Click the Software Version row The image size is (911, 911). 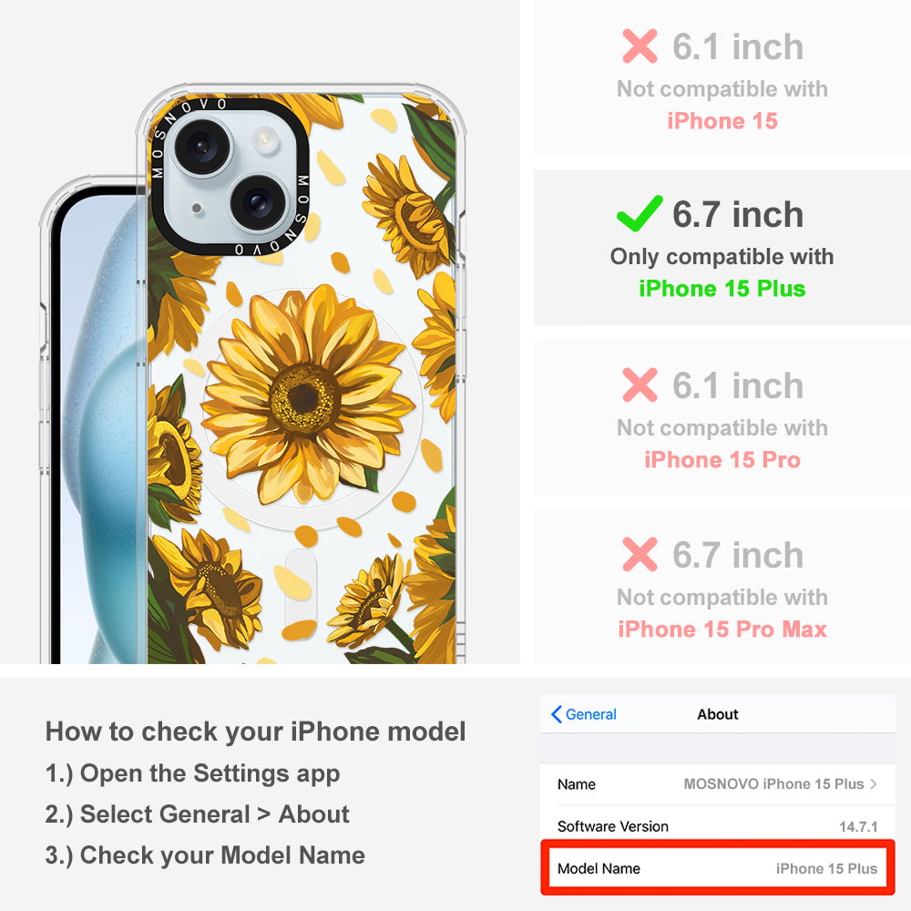coord(718,825)
